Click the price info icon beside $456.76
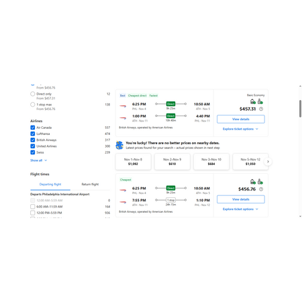This screenshot has width=302, height=302. coord(261,189)
